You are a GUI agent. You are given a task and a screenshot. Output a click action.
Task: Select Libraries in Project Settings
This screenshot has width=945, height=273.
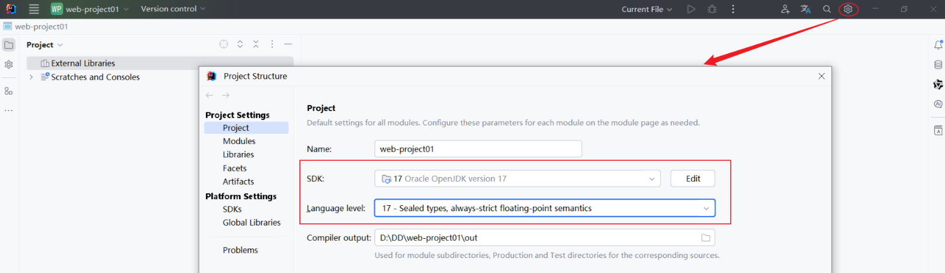(238, 154)
